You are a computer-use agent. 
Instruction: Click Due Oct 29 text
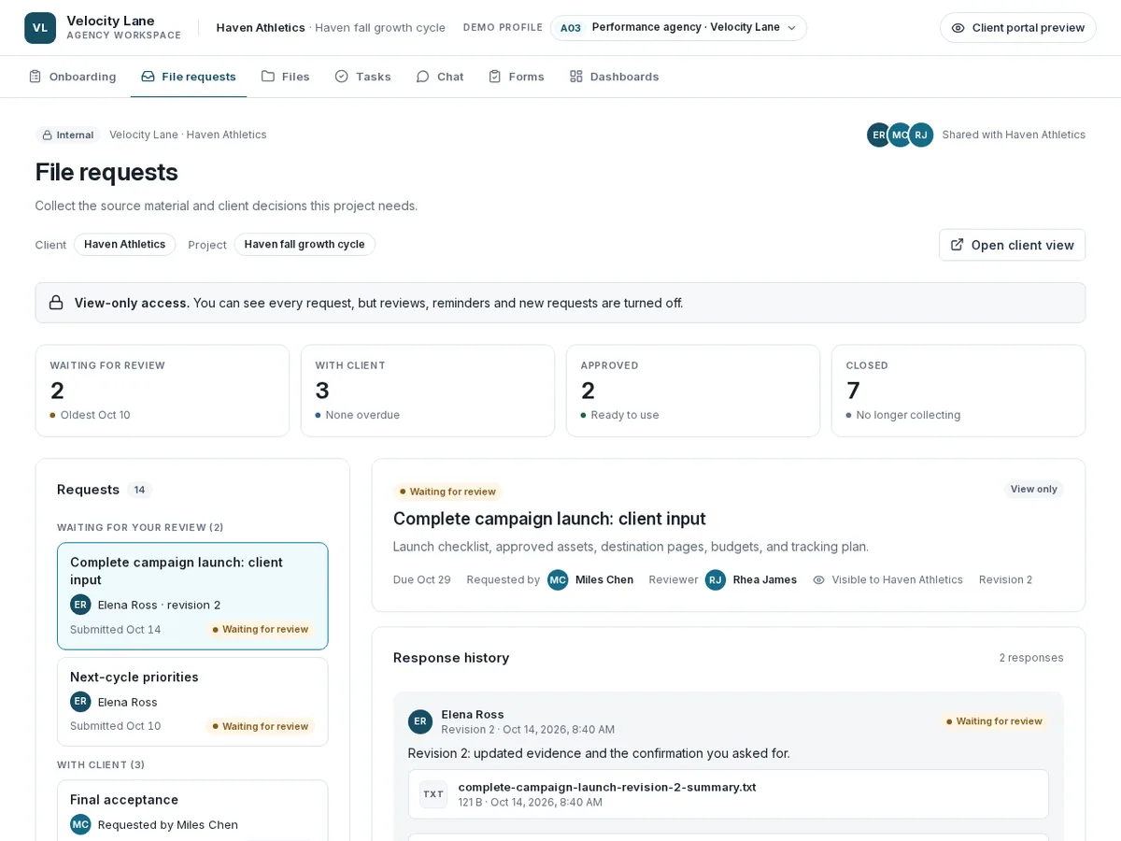[422, 579]
